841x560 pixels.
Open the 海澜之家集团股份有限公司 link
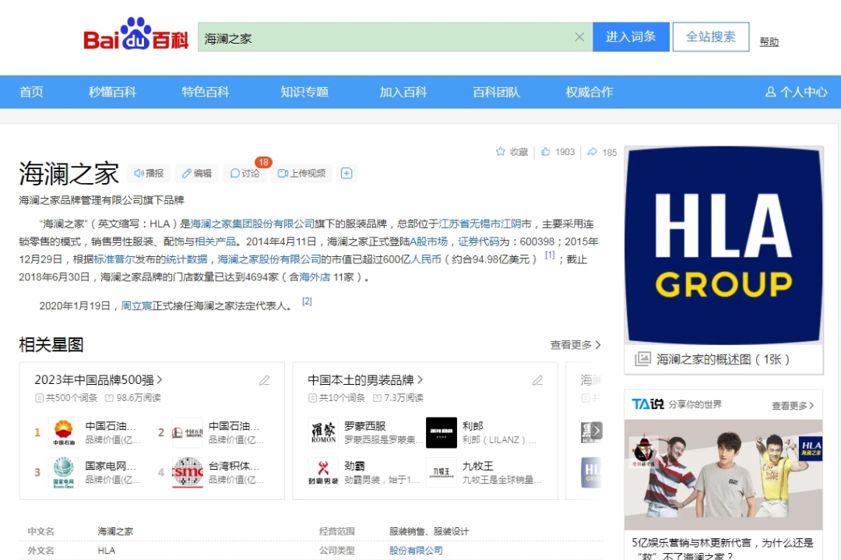point(252,224)
